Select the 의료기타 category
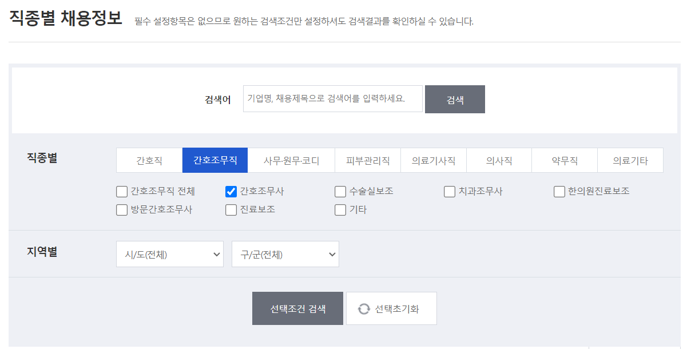683x349 pixels. click(x=630, y=160)
